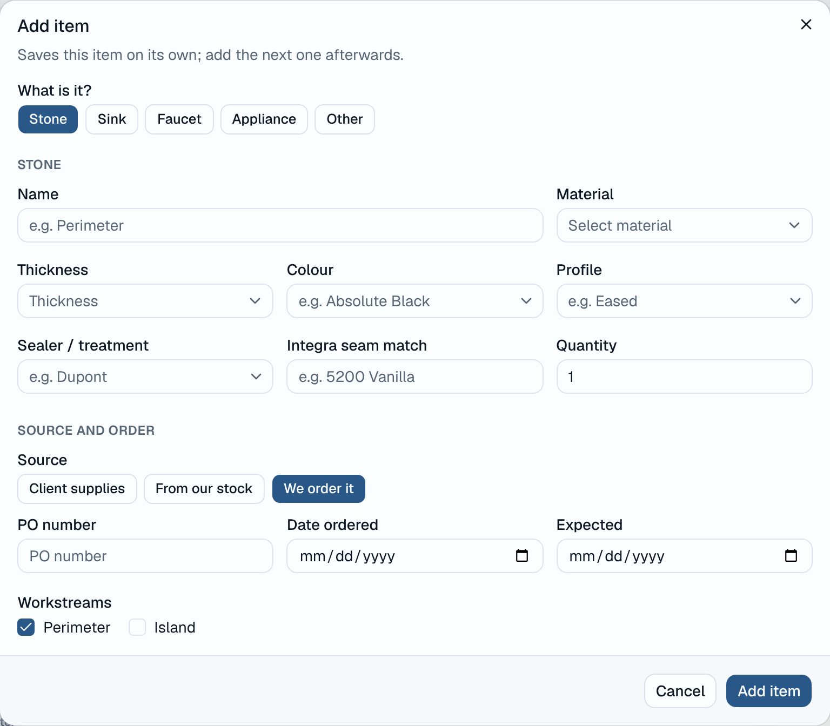Screen dimensions: 830x726
Task: Click the Date ordered date field
Action: click(414, 556)
